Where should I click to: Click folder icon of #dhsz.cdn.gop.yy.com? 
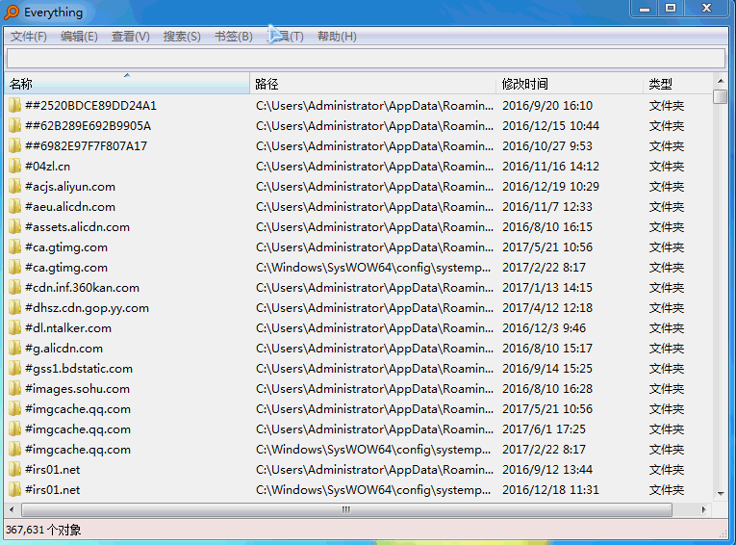coord(15,307)
